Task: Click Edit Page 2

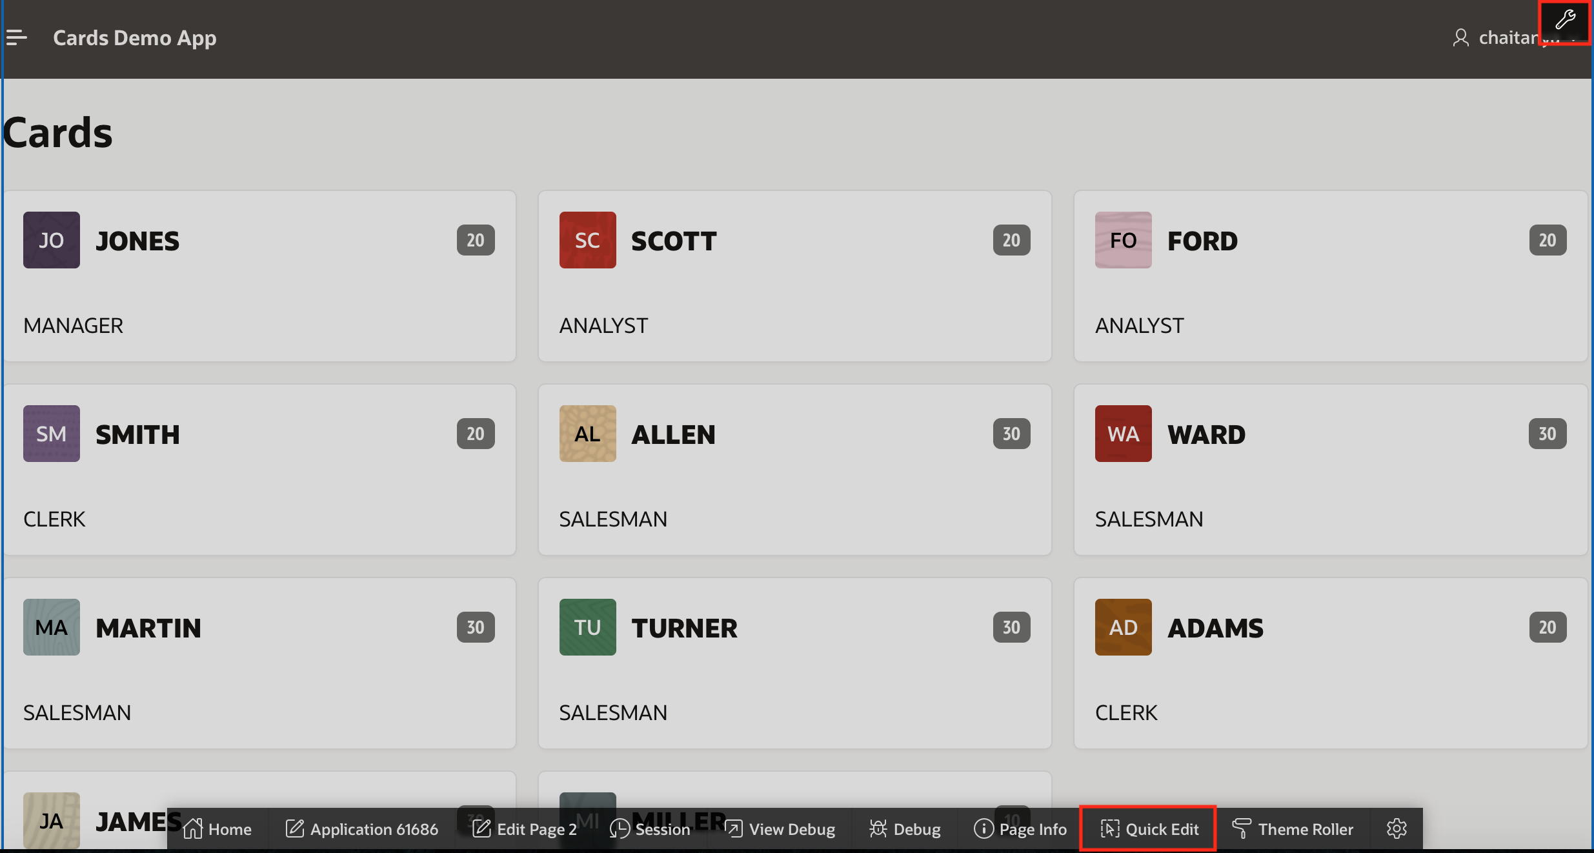Action: pyautogui.click(x=525, y=829)
